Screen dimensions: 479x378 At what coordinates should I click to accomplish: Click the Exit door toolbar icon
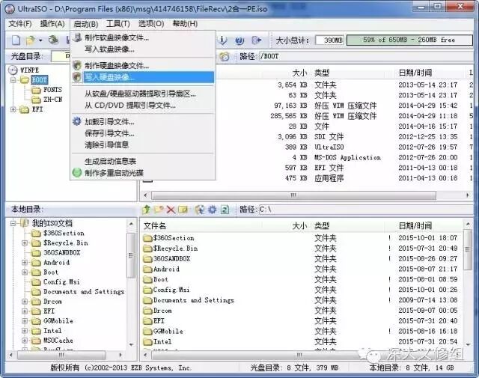coord(256,40)
